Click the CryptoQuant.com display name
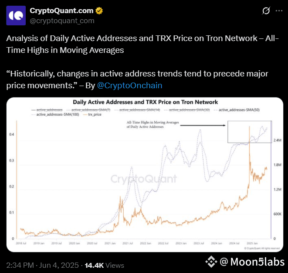 tap(61, 10)
